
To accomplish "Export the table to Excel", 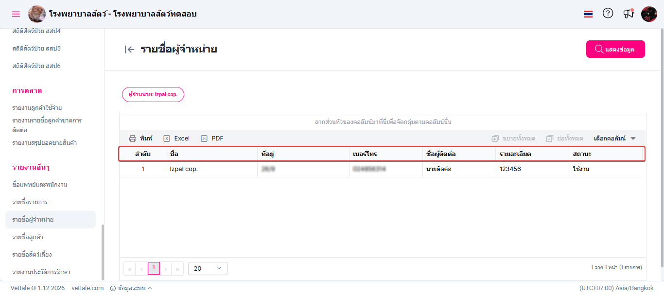I will (176, 139).
